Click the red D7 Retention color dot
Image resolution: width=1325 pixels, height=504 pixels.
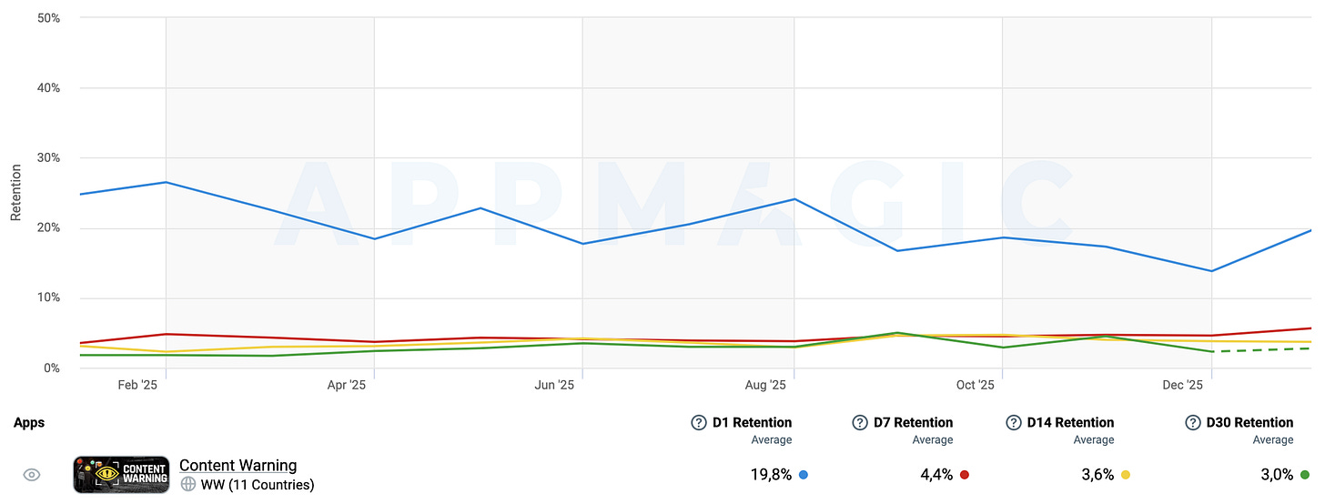pos(965,475)
